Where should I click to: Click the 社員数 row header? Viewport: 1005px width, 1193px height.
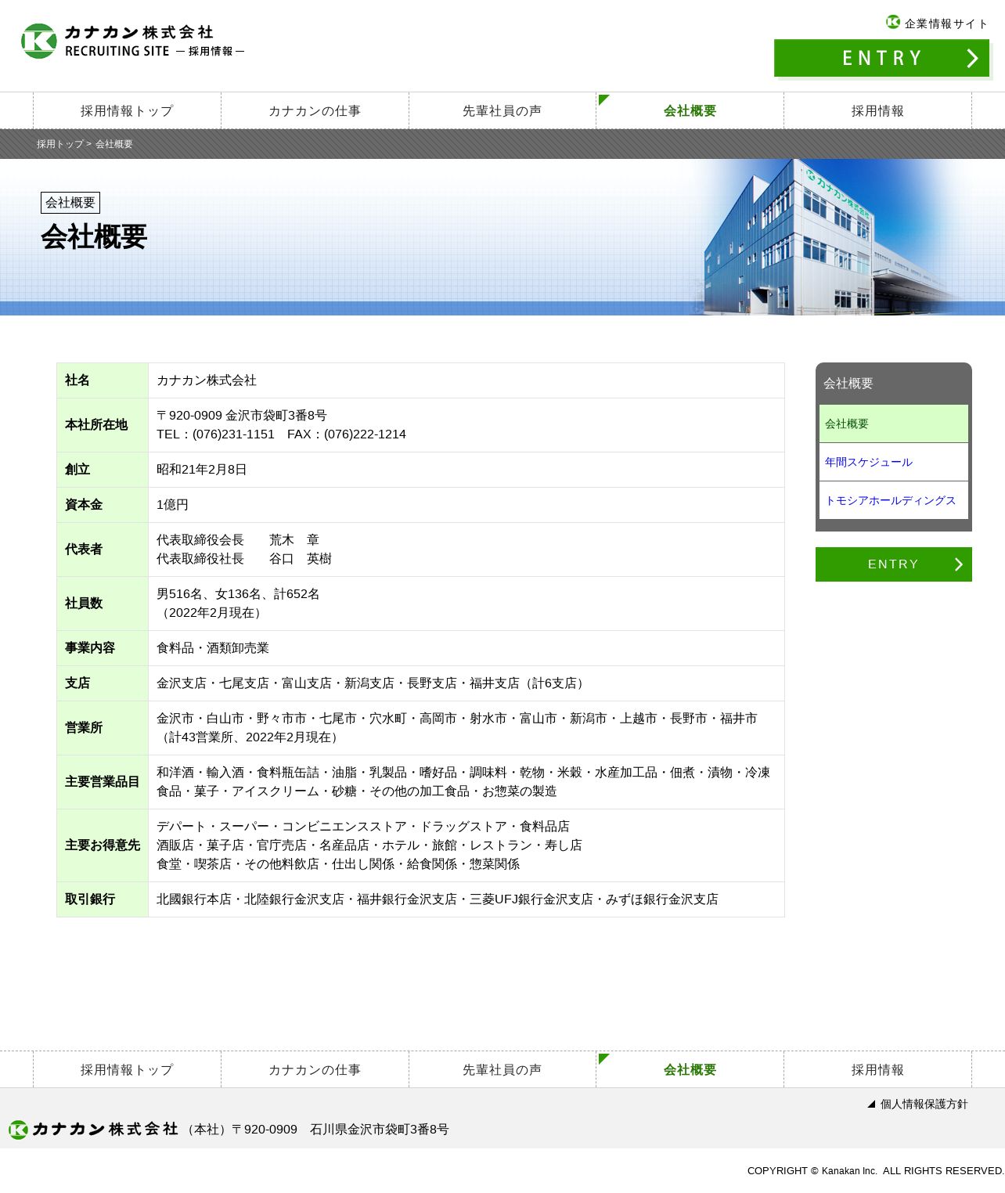pos(103,604)
